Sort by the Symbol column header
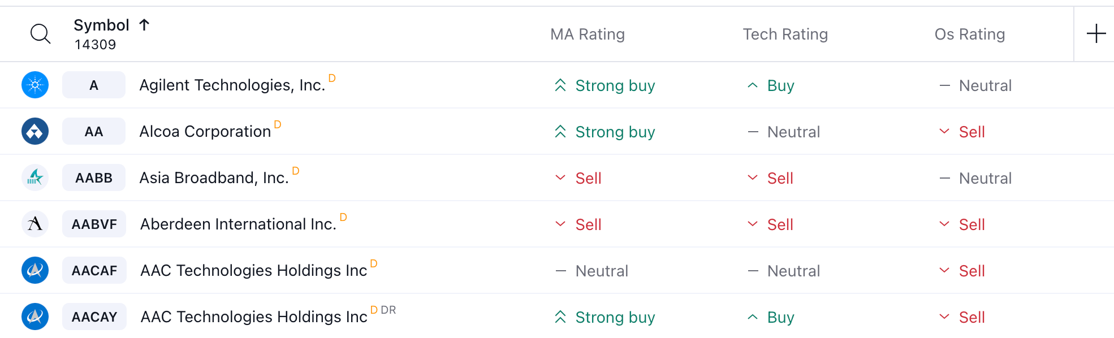 pyautogui.click(x=102, y=25)
